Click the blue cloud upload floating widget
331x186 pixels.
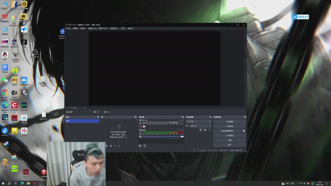pos(301,17)
